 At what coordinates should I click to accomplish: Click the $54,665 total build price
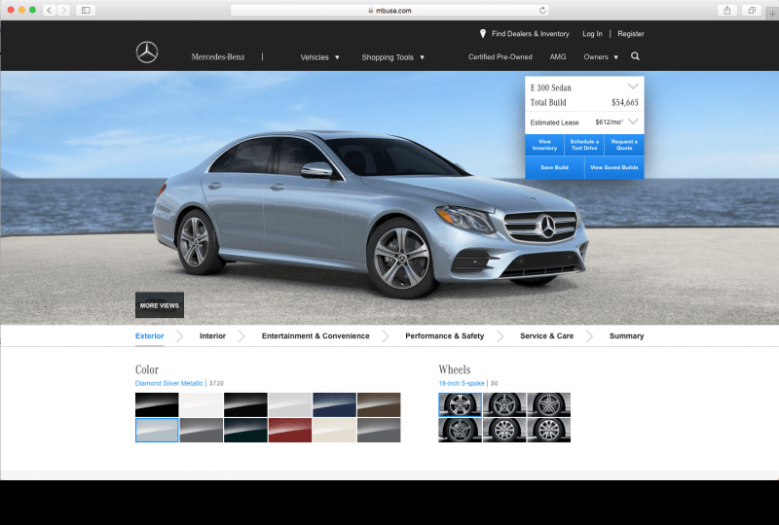coord(624,102)
